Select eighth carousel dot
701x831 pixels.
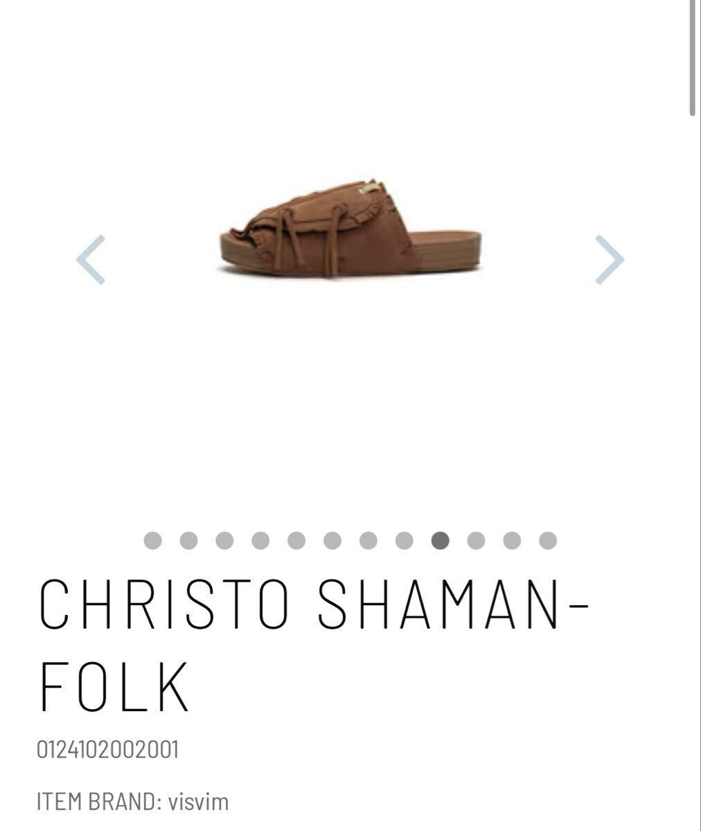405,540
